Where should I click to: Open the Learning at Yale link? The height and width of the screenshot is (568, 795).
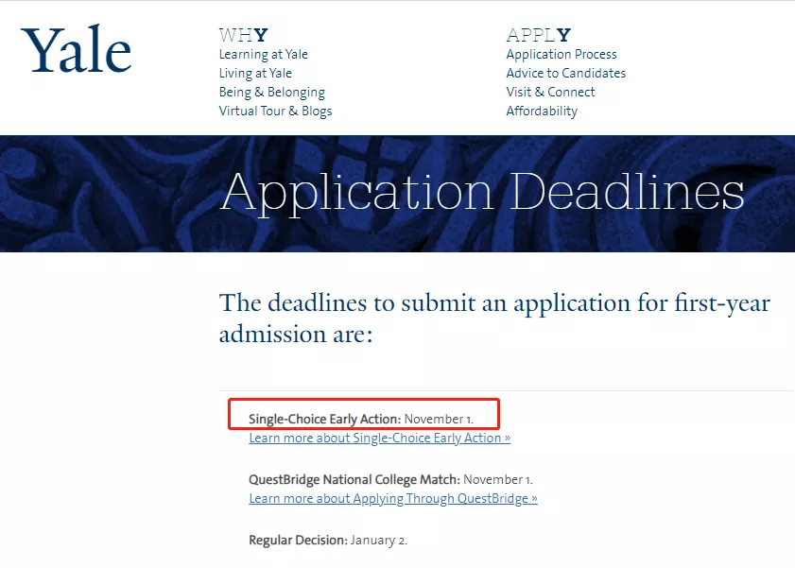(x=264, y=55)
